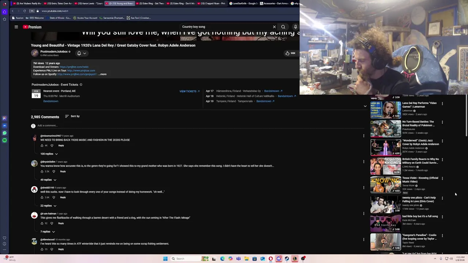Dislike @missmarimo2967's comment
This screenshot has width=468, height=263.
click(x=52, y=145)
